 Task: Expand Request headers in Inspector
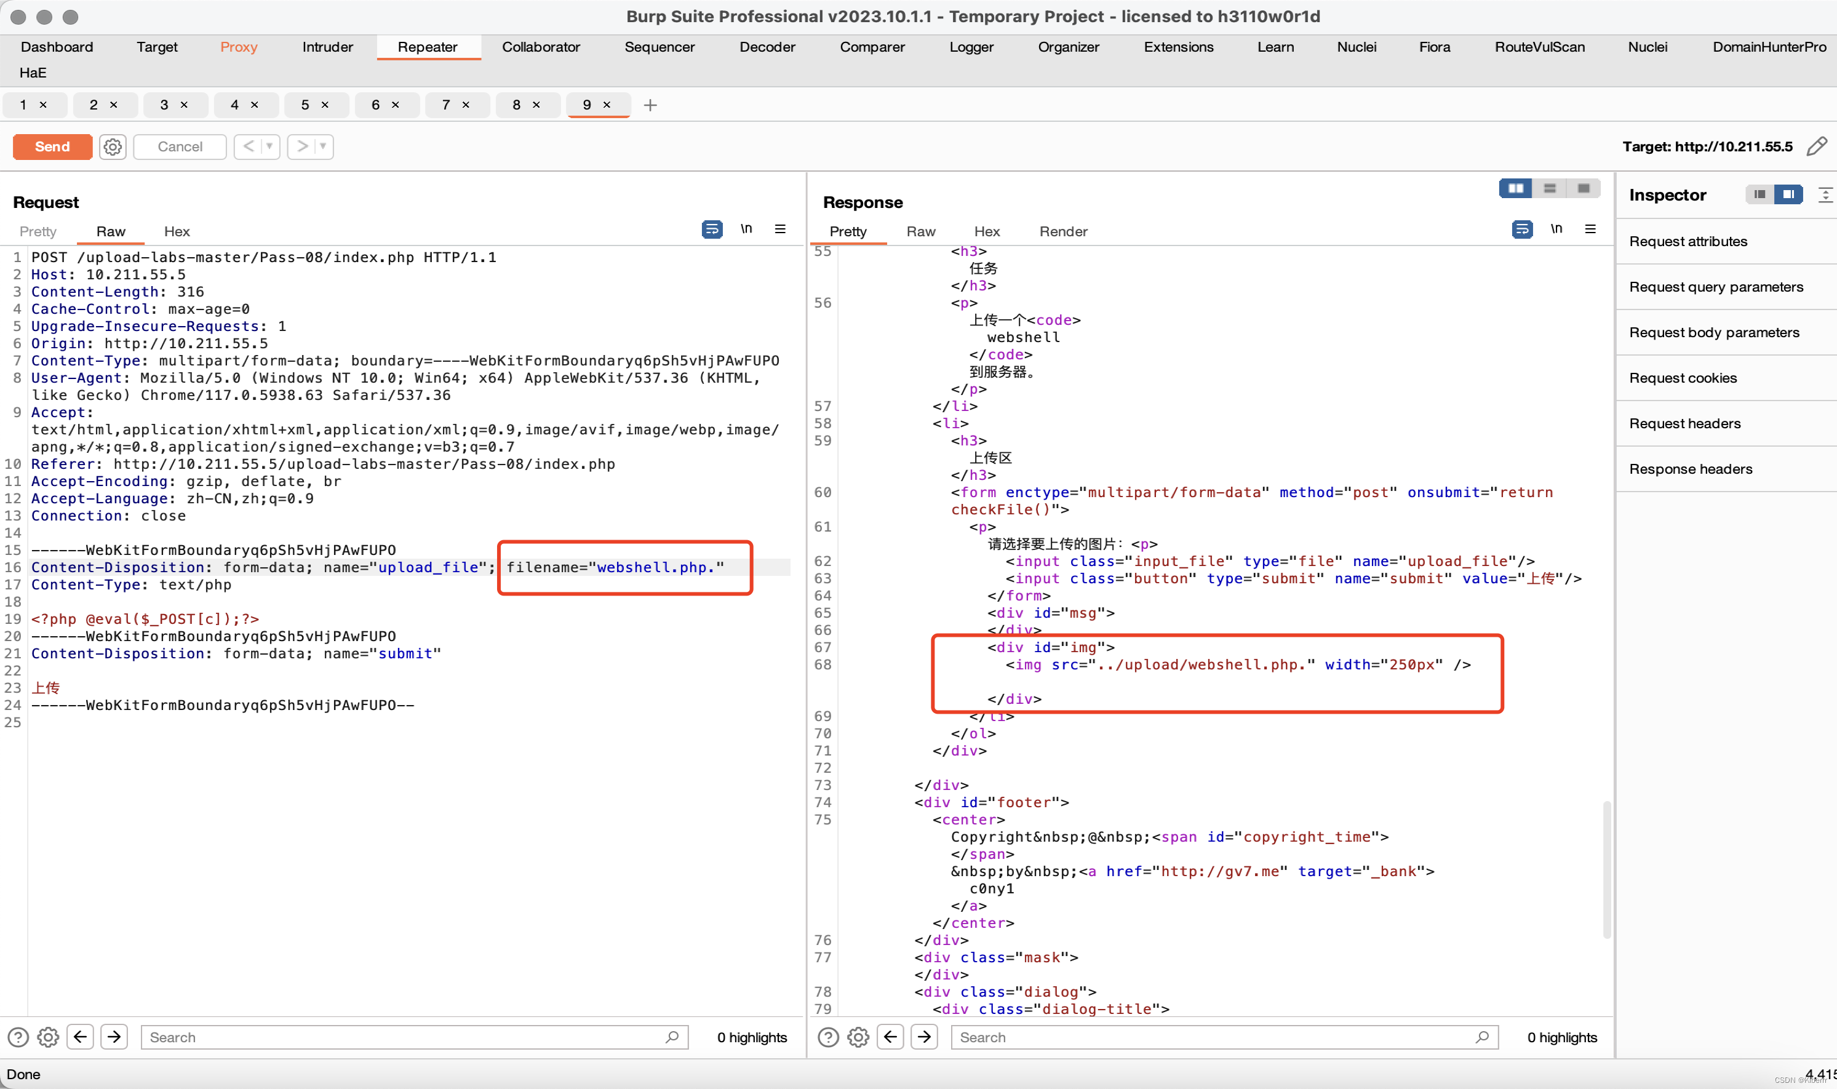pos(1684,423)
